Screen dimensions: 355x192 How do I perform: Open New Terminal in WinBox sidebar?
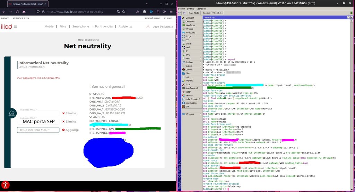tap(191, 88)
